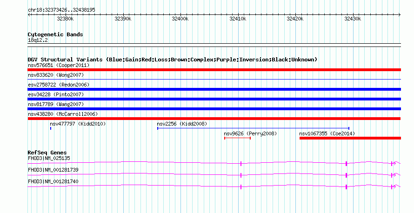
Task: Click the FHOD3 NM_025135 exon near 32410k
Action: click(241, 164)
